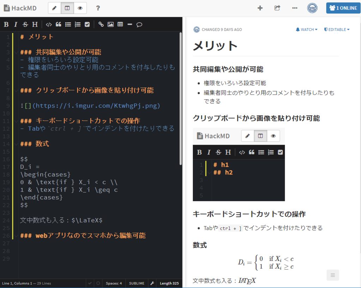
Task: Collapse fold arrow on editor line 26
Action: [x=16, y=236]
